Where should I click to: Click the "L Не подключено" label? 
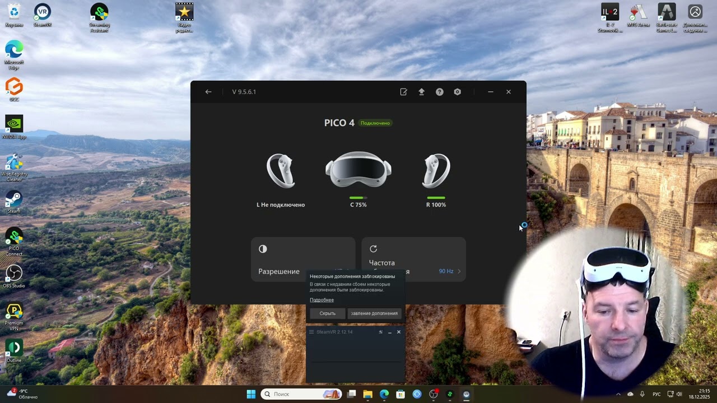(281, 205)
